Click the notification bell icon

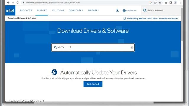125,18
